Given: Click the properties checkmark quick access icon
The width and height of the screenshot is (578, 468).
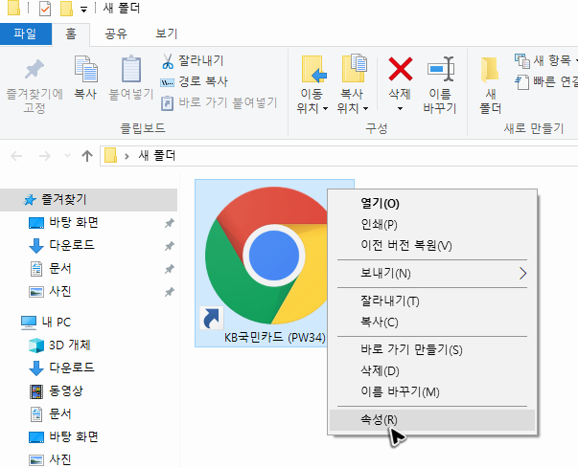Looking at the screenshot, I should pos(45,9).
